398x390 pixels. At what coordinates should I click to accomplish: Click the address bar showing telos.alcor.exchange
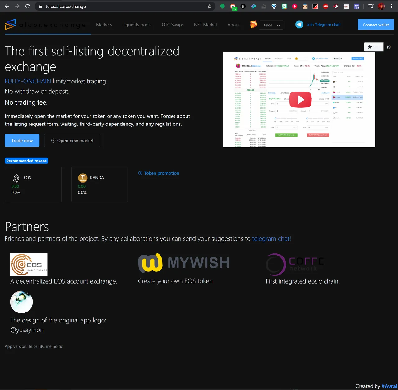point(124,6)
